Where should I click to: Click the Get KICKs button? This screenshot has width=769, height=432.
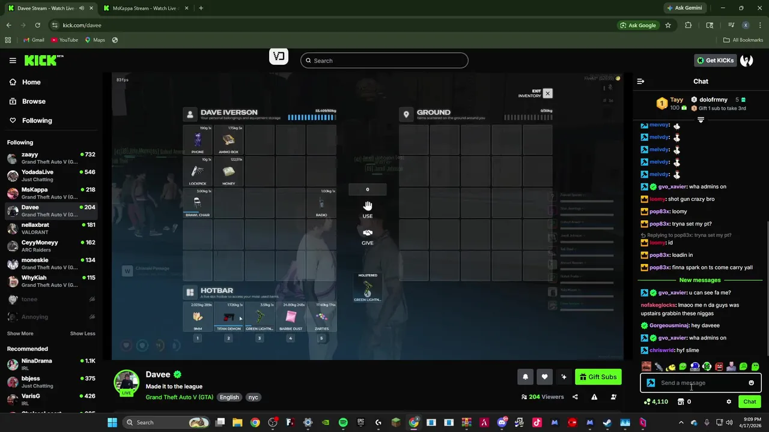pyautogui.click(x=715, y=60)
